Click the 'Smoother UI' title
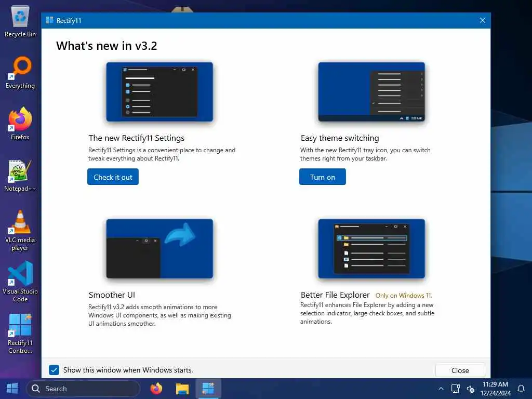The height and width of the screenshot is (399, 532). [112, 295]
